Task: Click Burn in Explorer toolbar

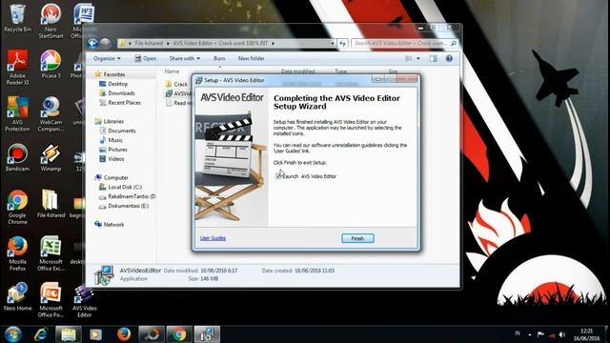Action: 219,58
